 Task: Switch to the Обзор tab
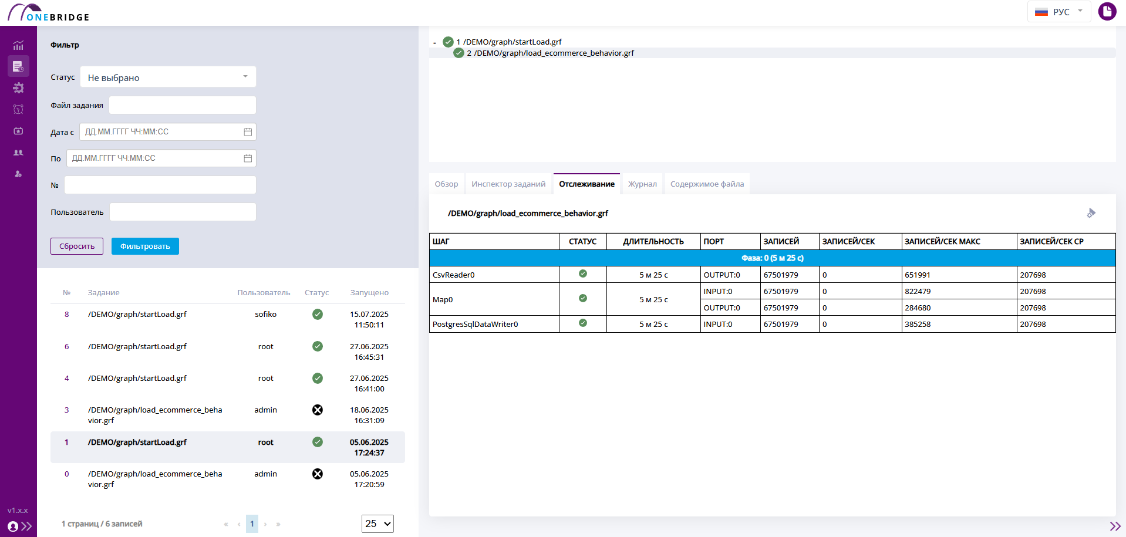[446, 184]
